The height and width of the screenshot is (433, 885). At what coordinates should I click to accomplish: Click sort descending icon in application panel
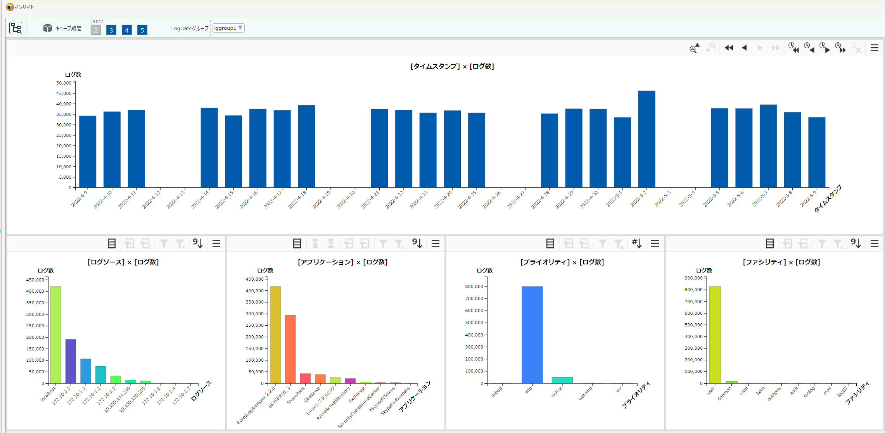pyautogui.click(x=417, y=243)
